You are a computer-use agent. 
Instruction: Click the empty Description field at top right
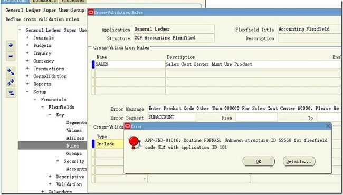click(x=310, y=38)
